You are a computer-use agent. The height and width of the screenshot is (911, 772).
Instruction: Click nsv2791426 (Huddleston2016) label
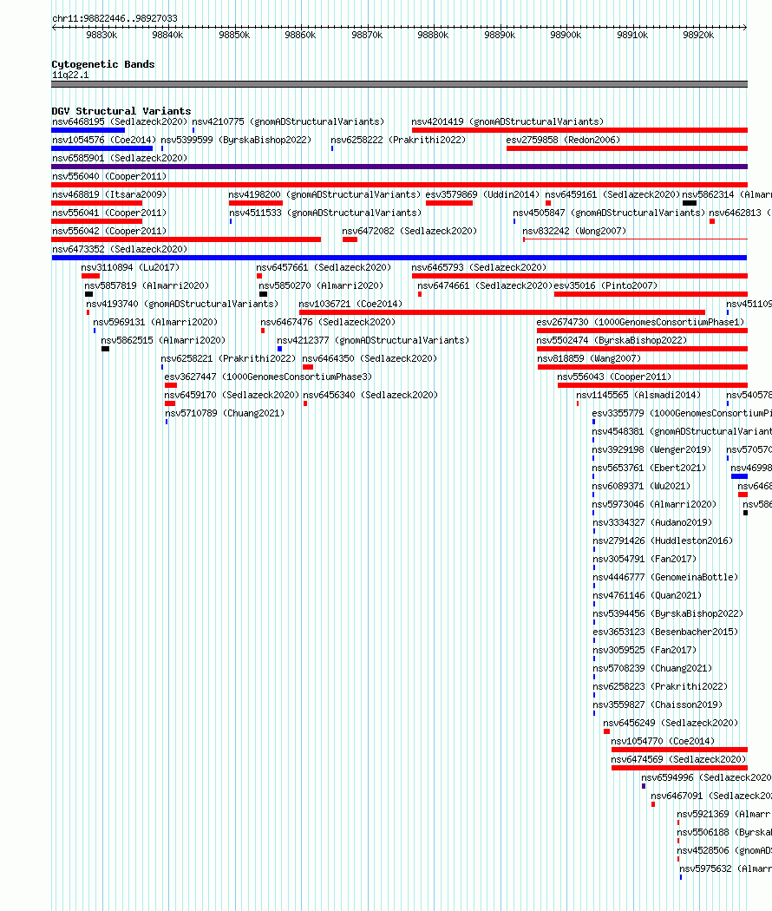coord(663,541)
